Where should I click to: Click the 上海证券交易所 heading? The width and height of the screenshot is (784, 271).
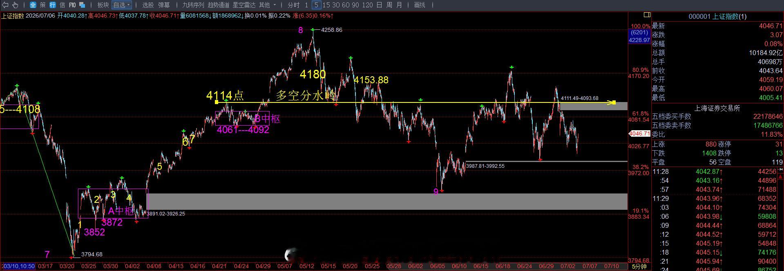[x=717, y=108]
